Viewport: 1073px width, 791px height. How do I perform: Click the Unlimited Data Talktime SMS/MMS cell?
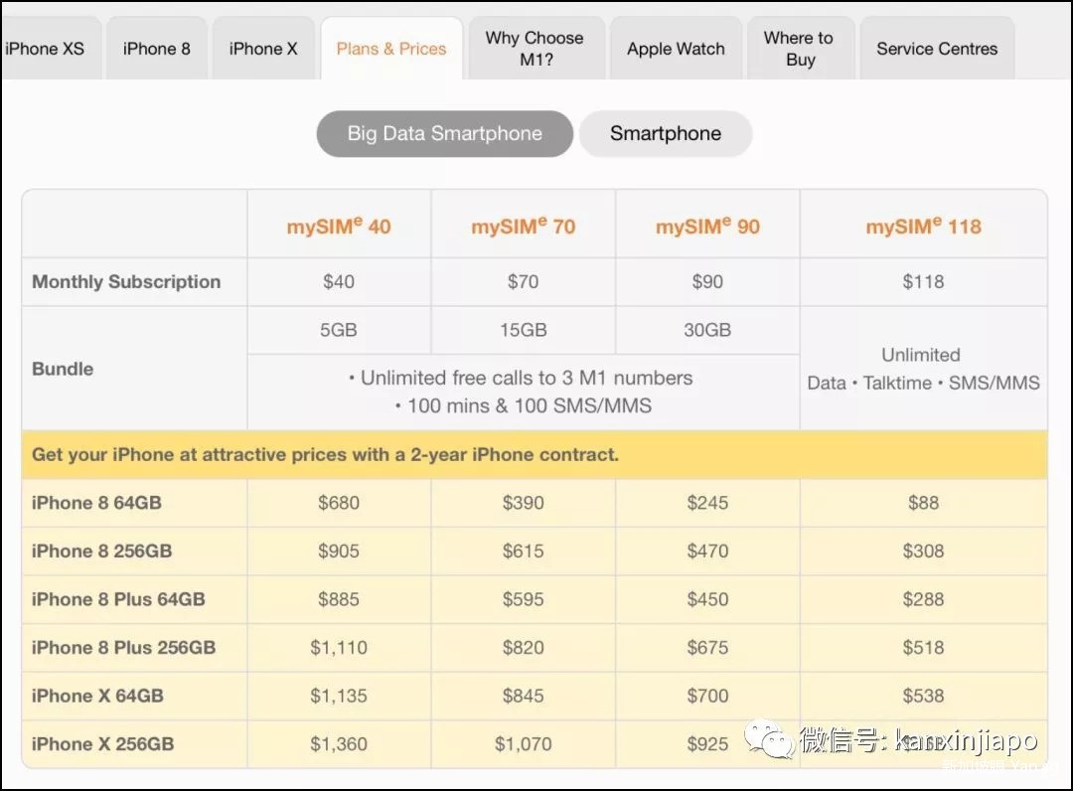[x=923, y=369]
